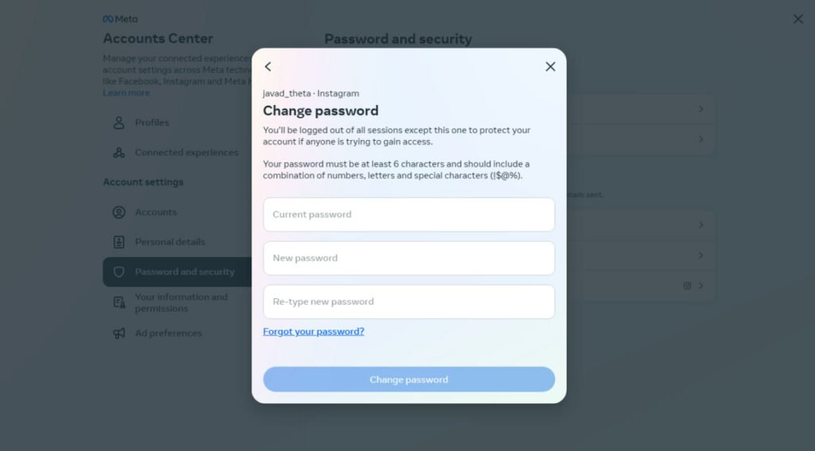
Task: Open the Forgot your password link
Action: (314, 332)
